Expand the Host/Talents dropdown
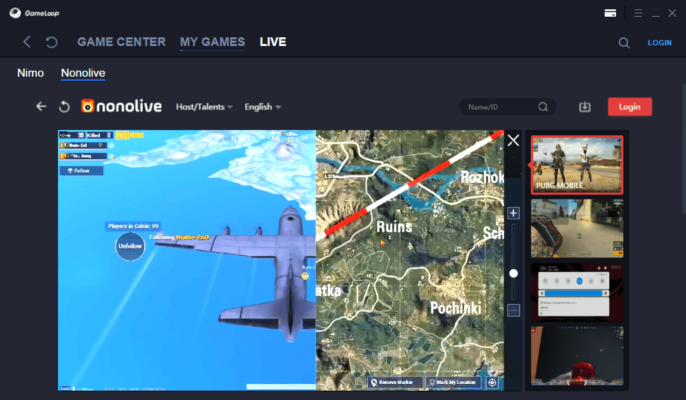 point(204,107)
